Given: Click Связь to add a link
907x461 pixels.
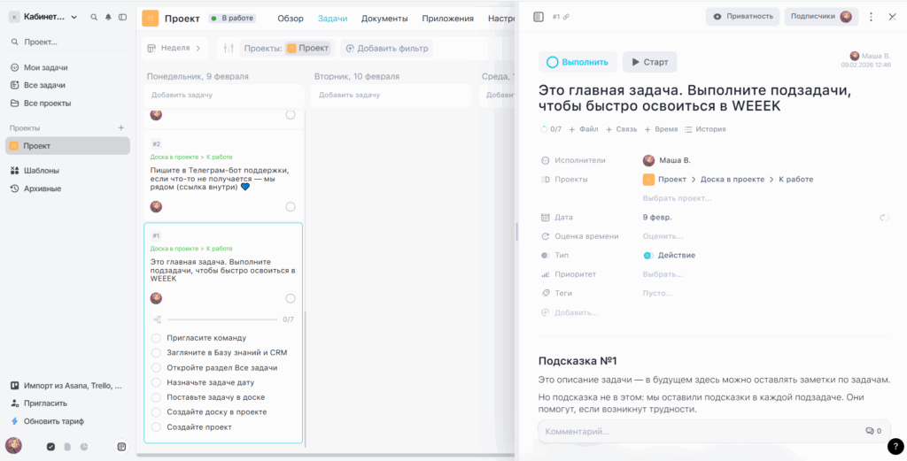Looking at the screenshot, I should [621, 129].
